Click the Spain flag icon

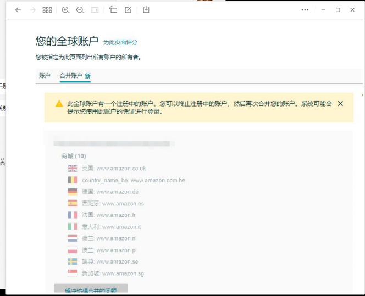coord(73,203)
